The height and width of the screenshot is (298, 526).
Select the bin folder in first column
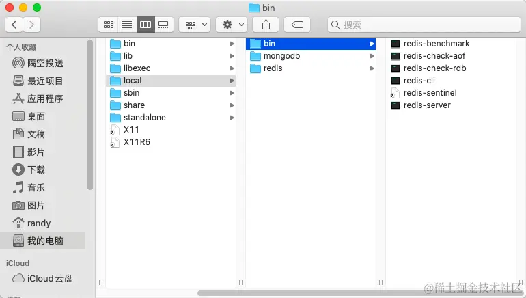pyautogui.click(x=171, y=44)
